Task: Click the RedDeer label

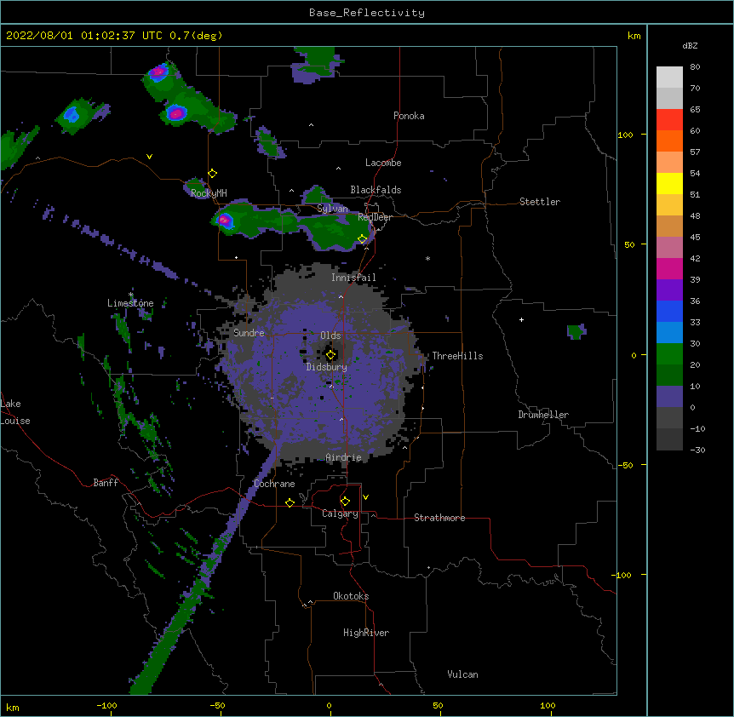Action: pyautogui.click(x=375, y=217)
